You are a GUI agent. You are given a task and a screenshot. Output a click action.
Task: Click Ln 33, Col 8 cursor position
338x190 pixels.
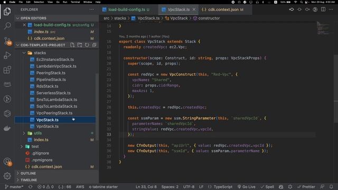[146, 187]
